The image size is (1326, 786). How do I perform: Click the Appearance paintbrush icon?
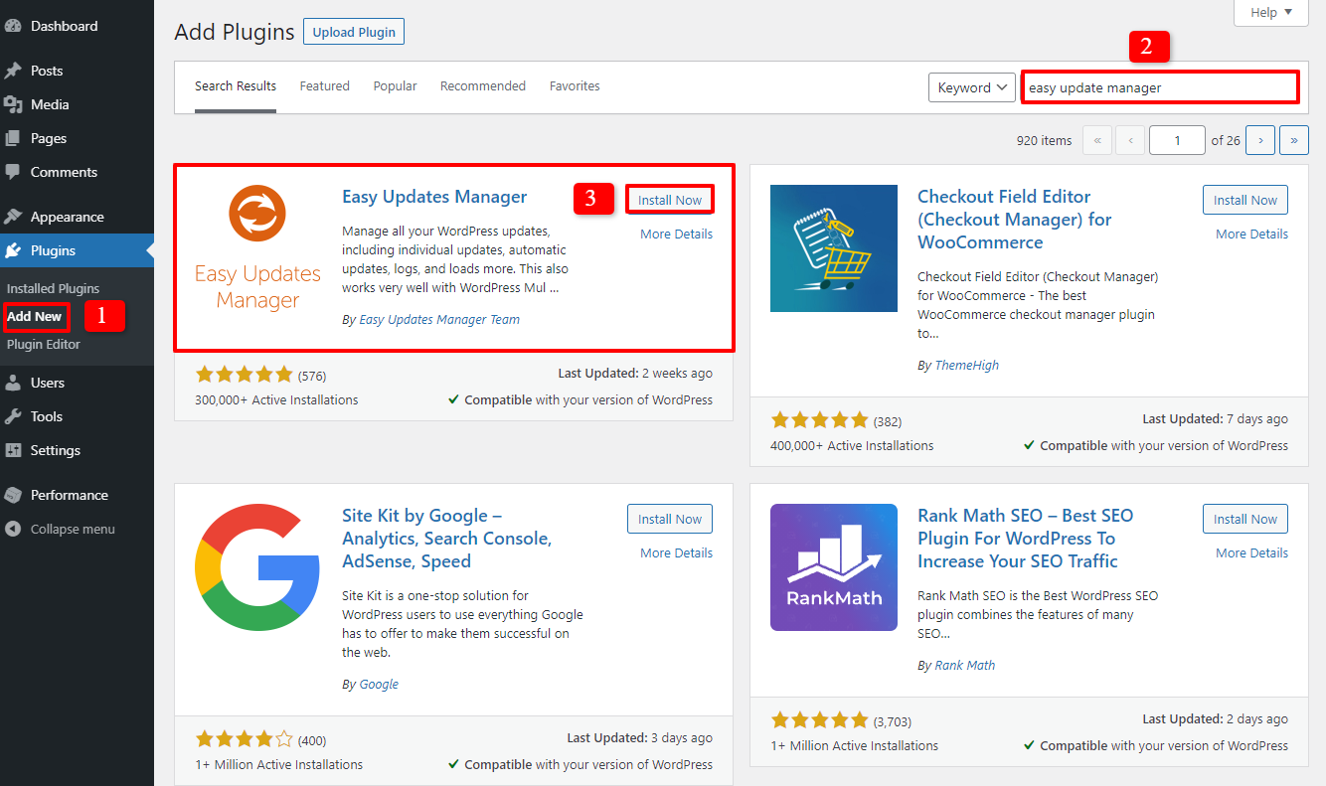pyautogui.click(x=13, y=217)
